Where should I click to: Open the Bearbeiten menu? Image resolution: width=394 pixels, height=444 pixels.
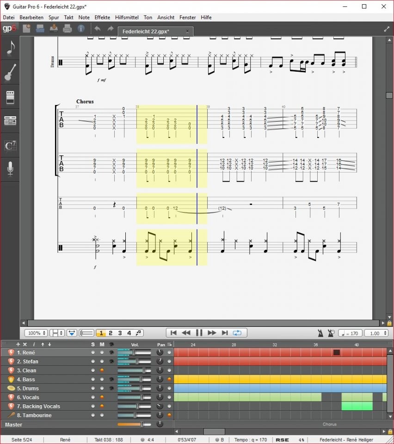(31, 17)
